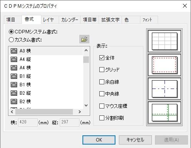Click the page icon beside A4 縦
This screenshot has height=148, width=191.
coord(14,59)
